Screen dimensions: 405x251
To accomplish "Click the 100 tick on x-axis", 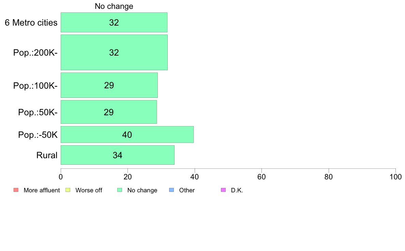I will 395,177.
